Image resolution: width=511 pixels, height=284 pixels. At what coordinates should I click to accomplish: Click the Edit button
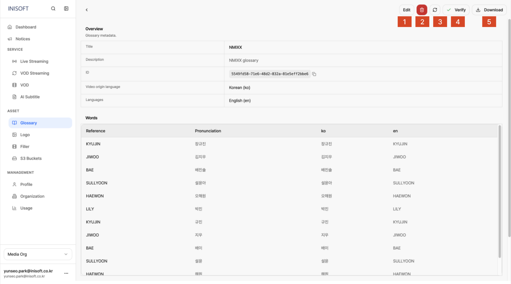click(406, 10)
